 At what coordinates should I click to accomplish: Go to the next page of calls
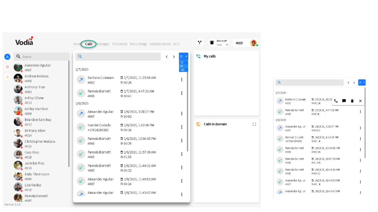pyautogui.click(x=174, y=57)
